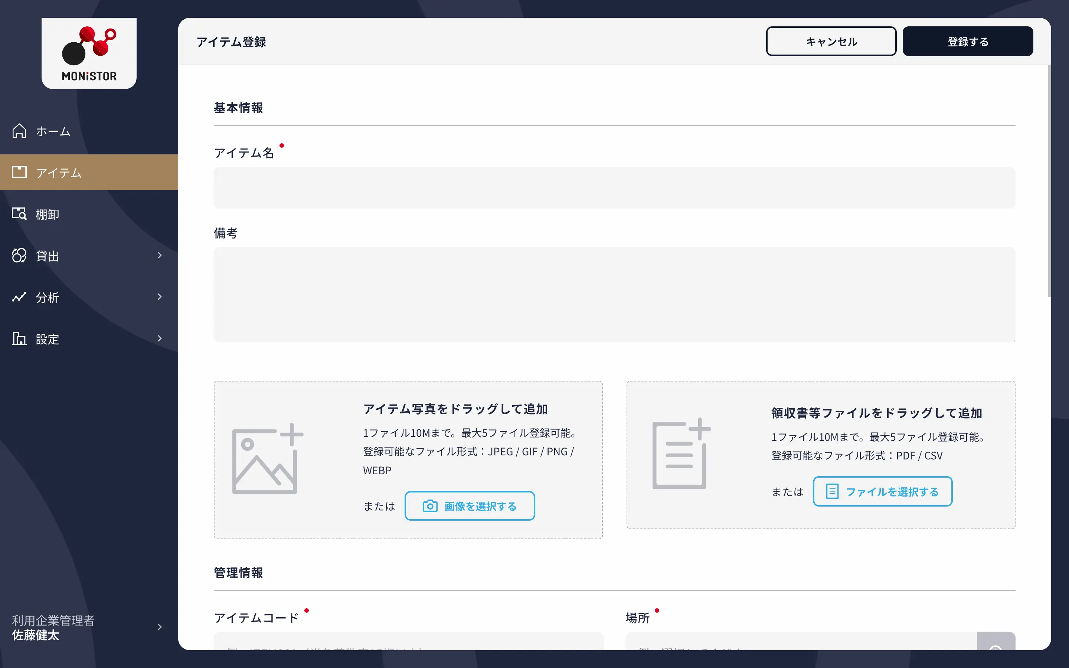
Task: Focus the アイテムコード input field
Action: point(409,642)
